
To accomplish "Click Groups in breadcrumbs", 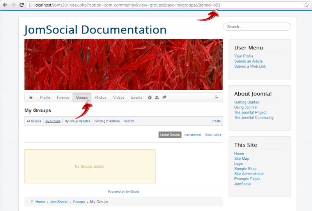I will click(79, 202).
